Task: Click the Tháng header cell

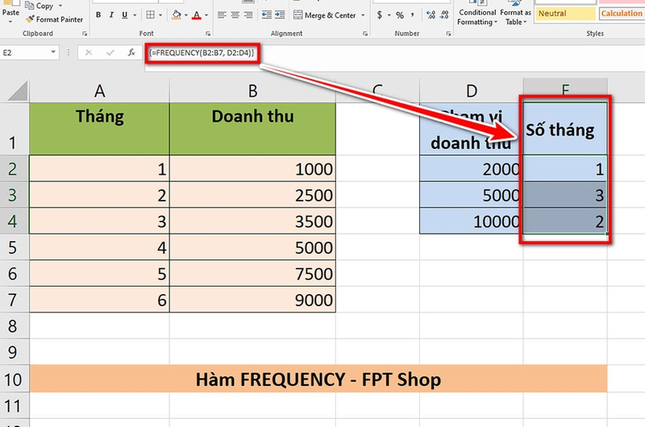Action: point(99,129)
